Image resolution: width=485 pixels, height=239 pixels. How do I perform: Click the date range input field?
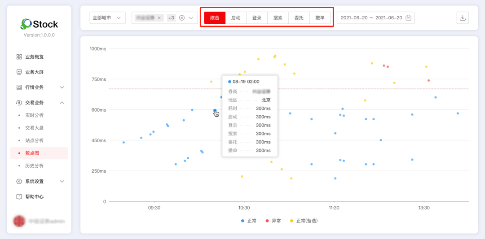coord(371,18)
